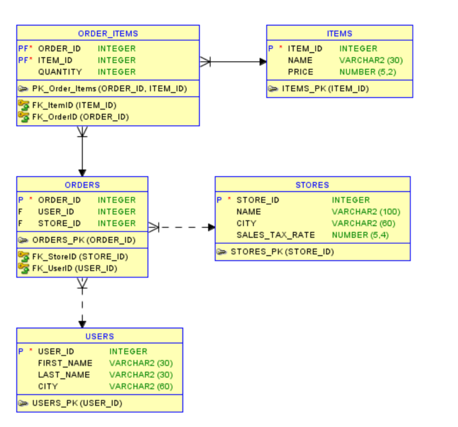
Task: Click the key icon beside ITEMS_PK
Action: [273, 89]
